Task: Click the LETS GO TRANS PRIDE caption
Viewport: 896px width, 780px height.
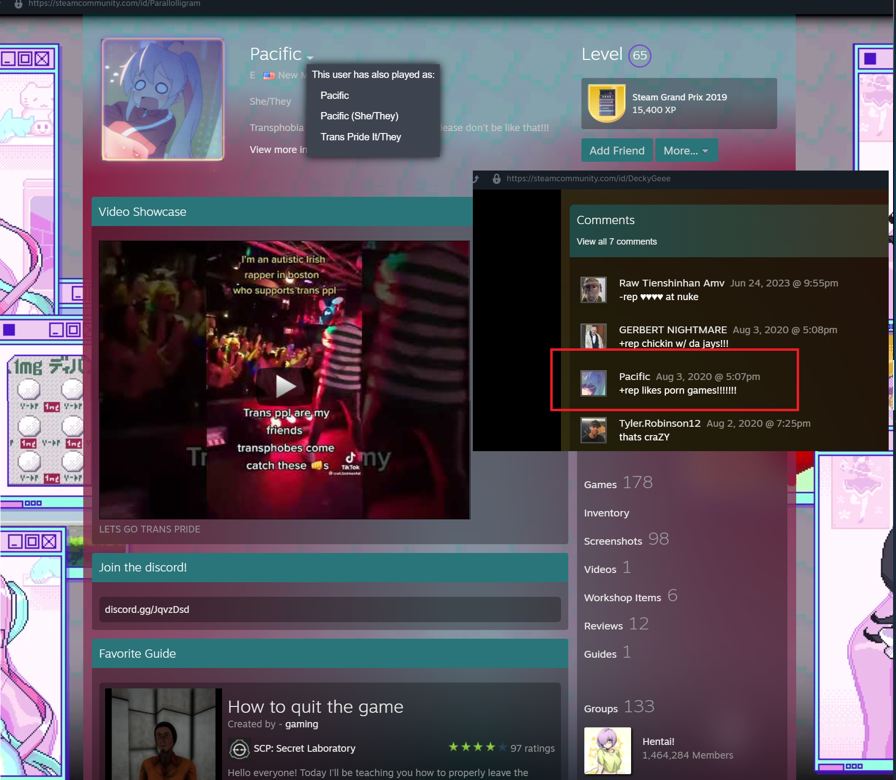Action: [x=149, y=529]
